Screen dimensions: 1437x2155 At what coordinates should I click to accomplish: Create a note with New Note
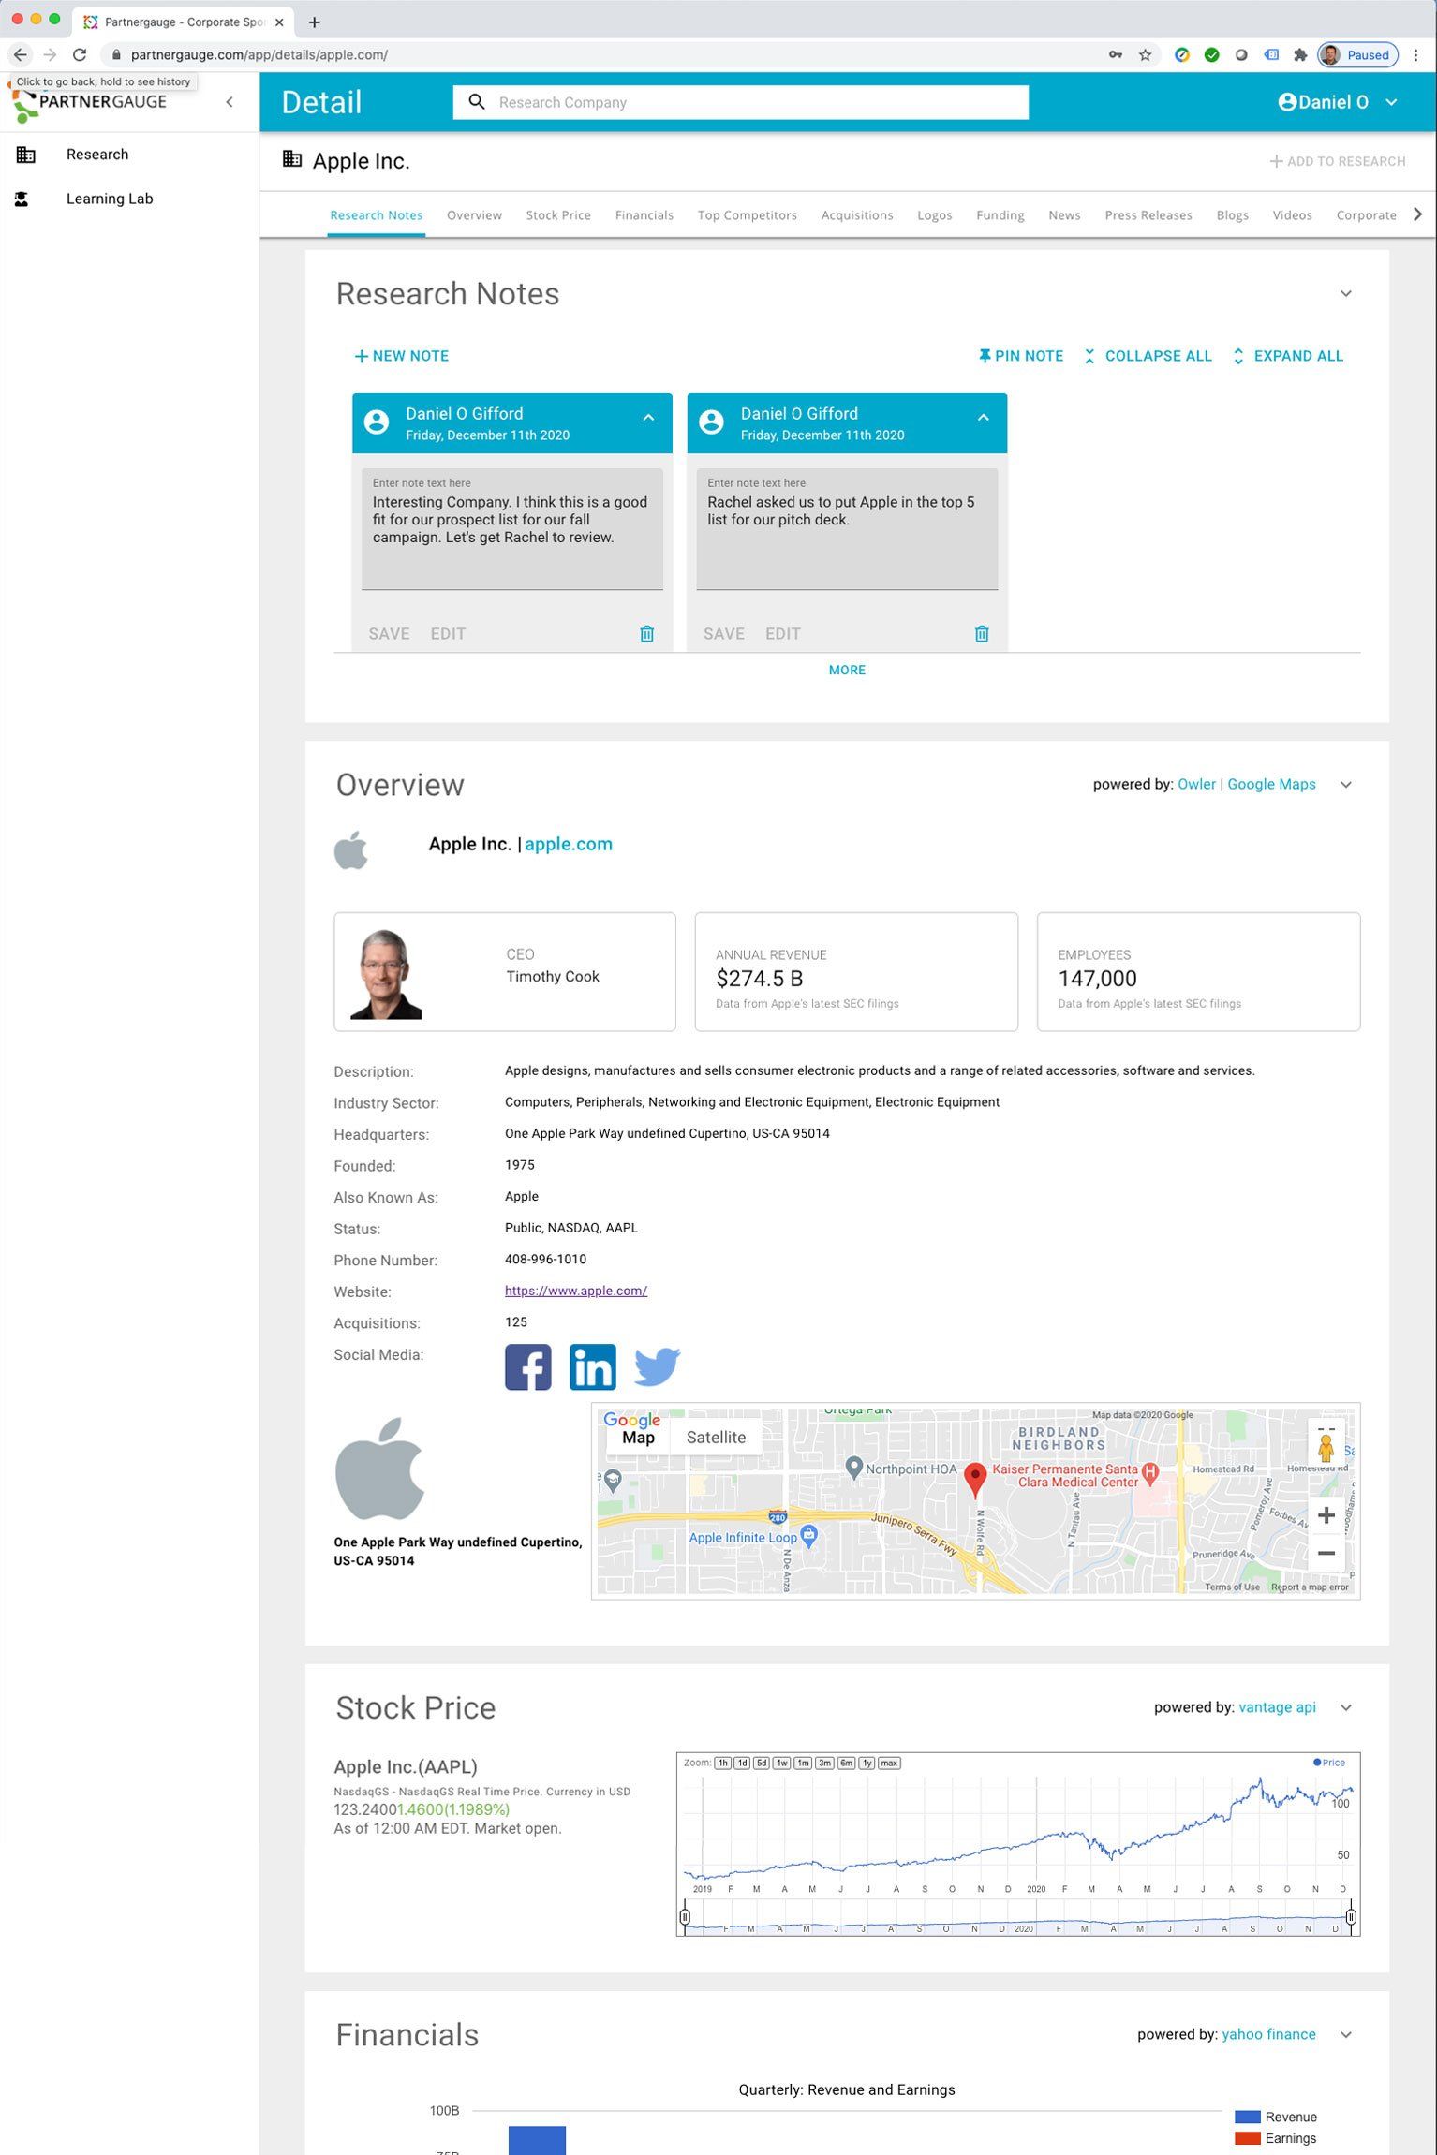point(402,356)
